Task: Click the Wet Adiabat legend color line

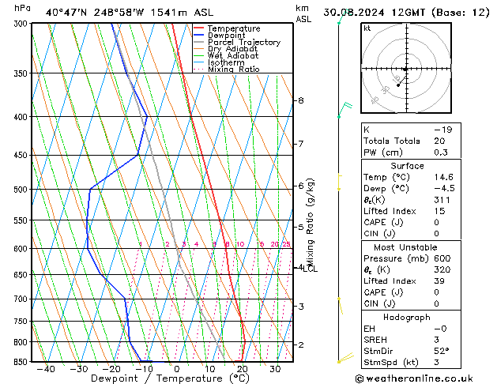Action: click(200, 56)
